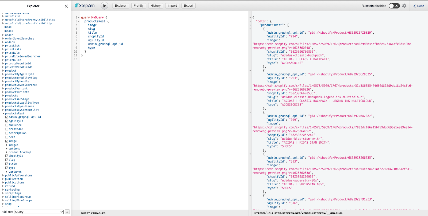Click the shopifyId field in query editor

click(x=96, y=37)
